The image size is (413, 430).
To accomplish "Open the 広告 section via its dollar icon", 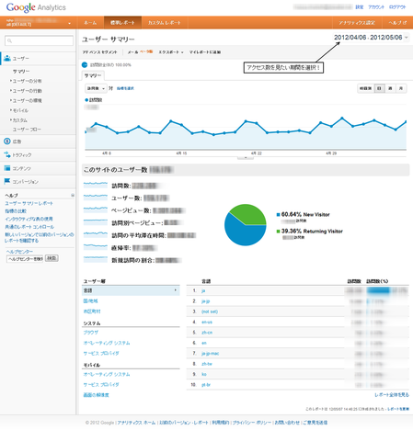I will click(7, 141).
